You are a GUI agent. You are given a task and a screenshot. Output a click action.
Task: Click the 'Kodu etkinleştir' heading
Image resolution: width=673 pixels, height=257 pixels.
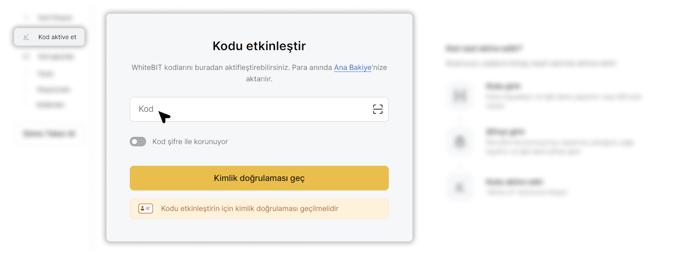(x=259, y=46)
